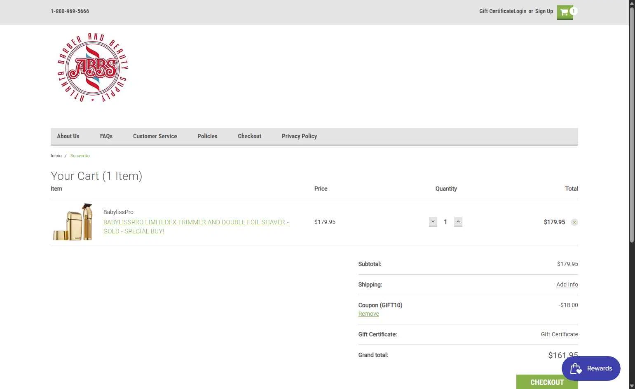Viewport: 635px width, 389px height.
Task: Click the Login link
Action: tap(520, 11)
